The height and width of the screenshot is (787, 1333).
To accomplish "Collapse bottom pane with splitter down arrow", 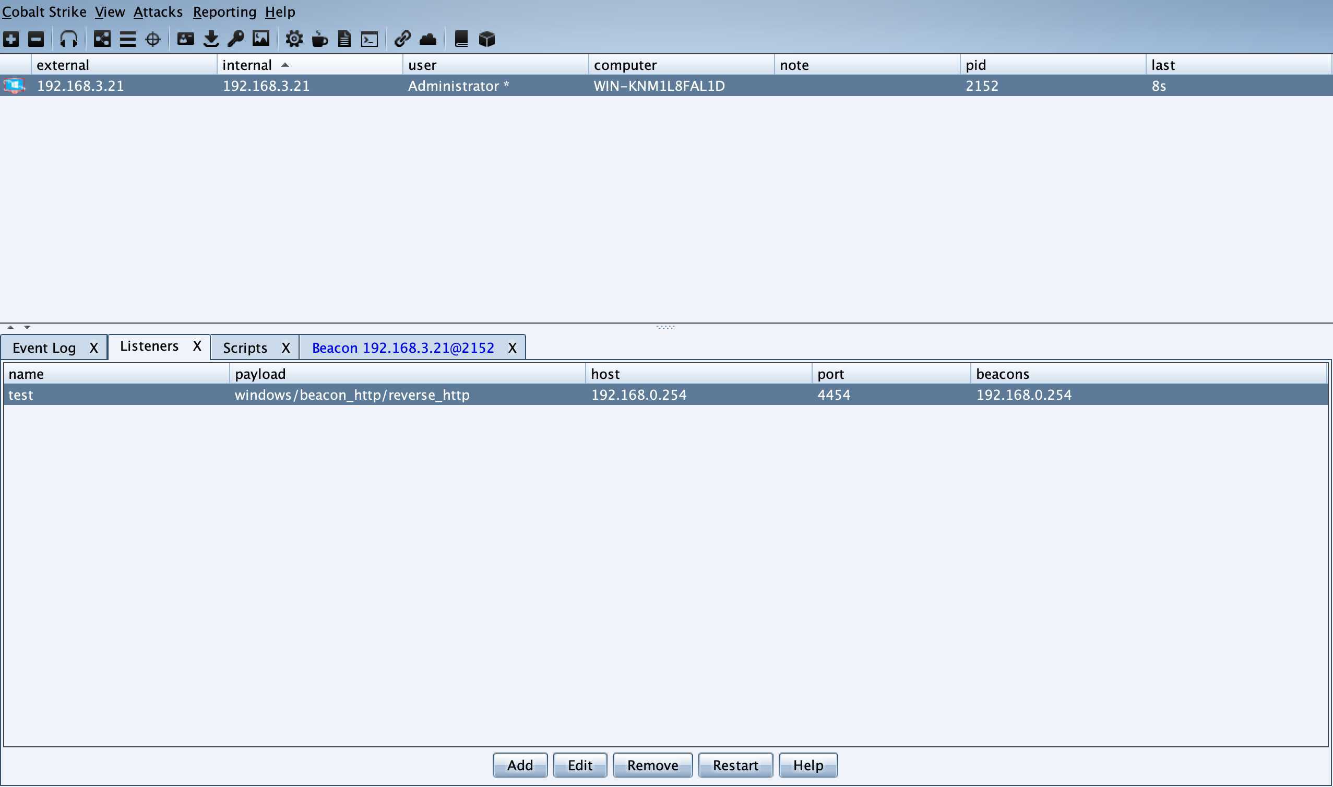I will (x=27, y=328).
